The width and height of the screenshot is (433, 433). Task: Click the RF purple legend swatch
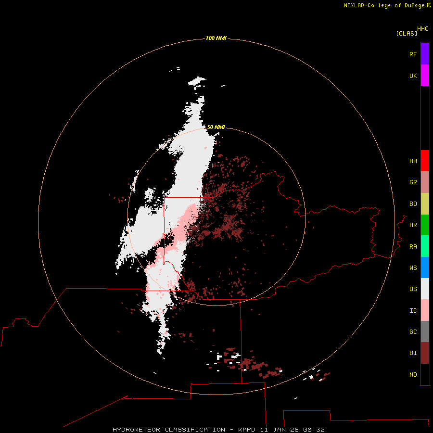pyautogui.click(x=425, y=54)
